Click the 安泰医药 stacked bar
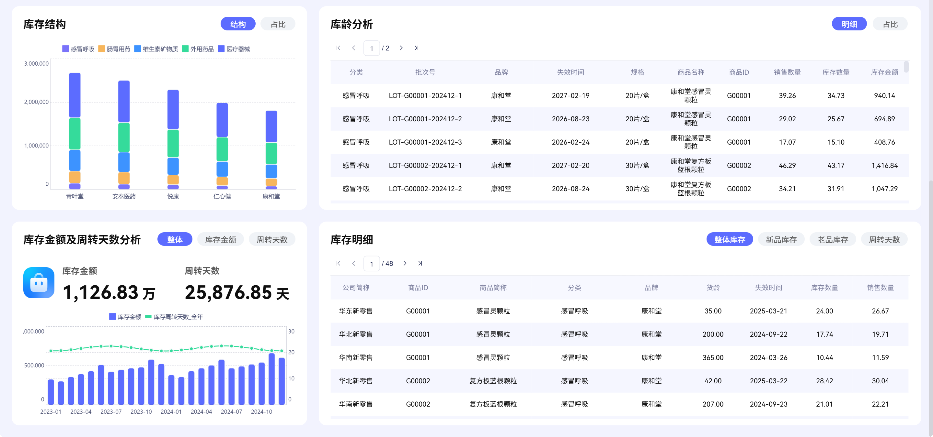The width and height of the screenshot is (933, 437). click(124, 135)
